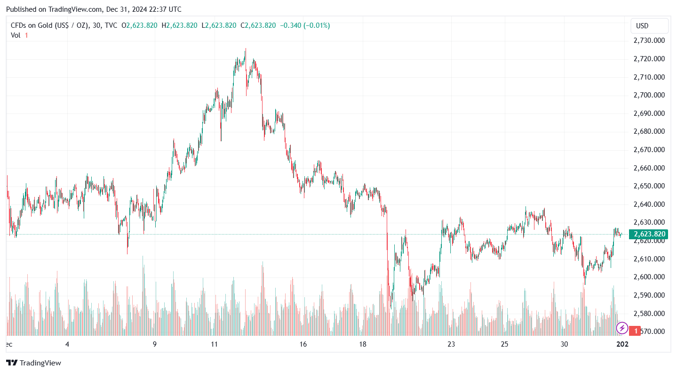Screen dimensions: 677x373
Task: Click the 2,630.000 price axis label
Action: [x=649, y=222]
